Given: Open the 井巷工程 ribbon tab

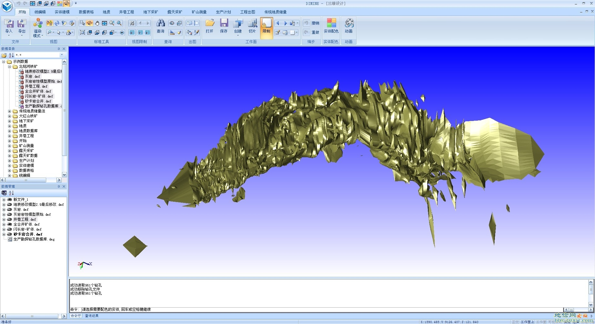Looking at the screenshot, I should coord(127,12).
